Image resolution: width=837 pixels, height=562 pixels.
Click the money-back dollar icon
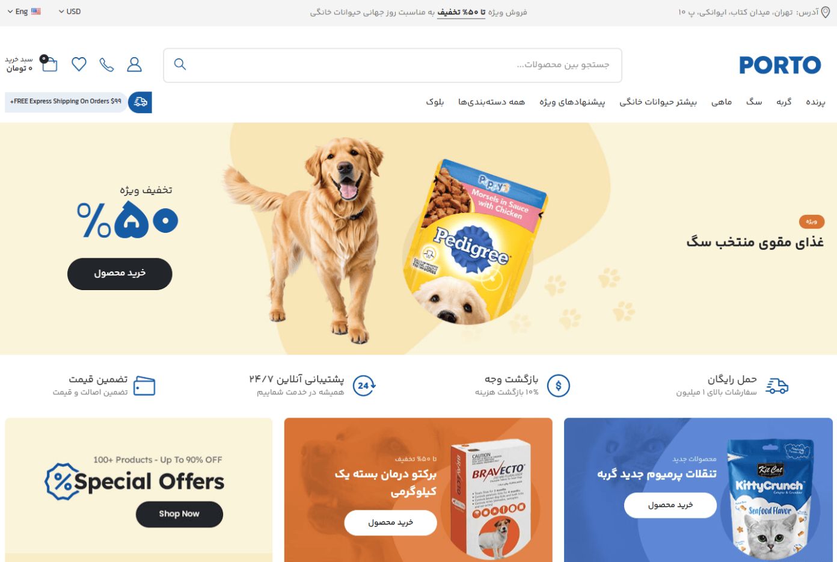click(x=559, y=386)
